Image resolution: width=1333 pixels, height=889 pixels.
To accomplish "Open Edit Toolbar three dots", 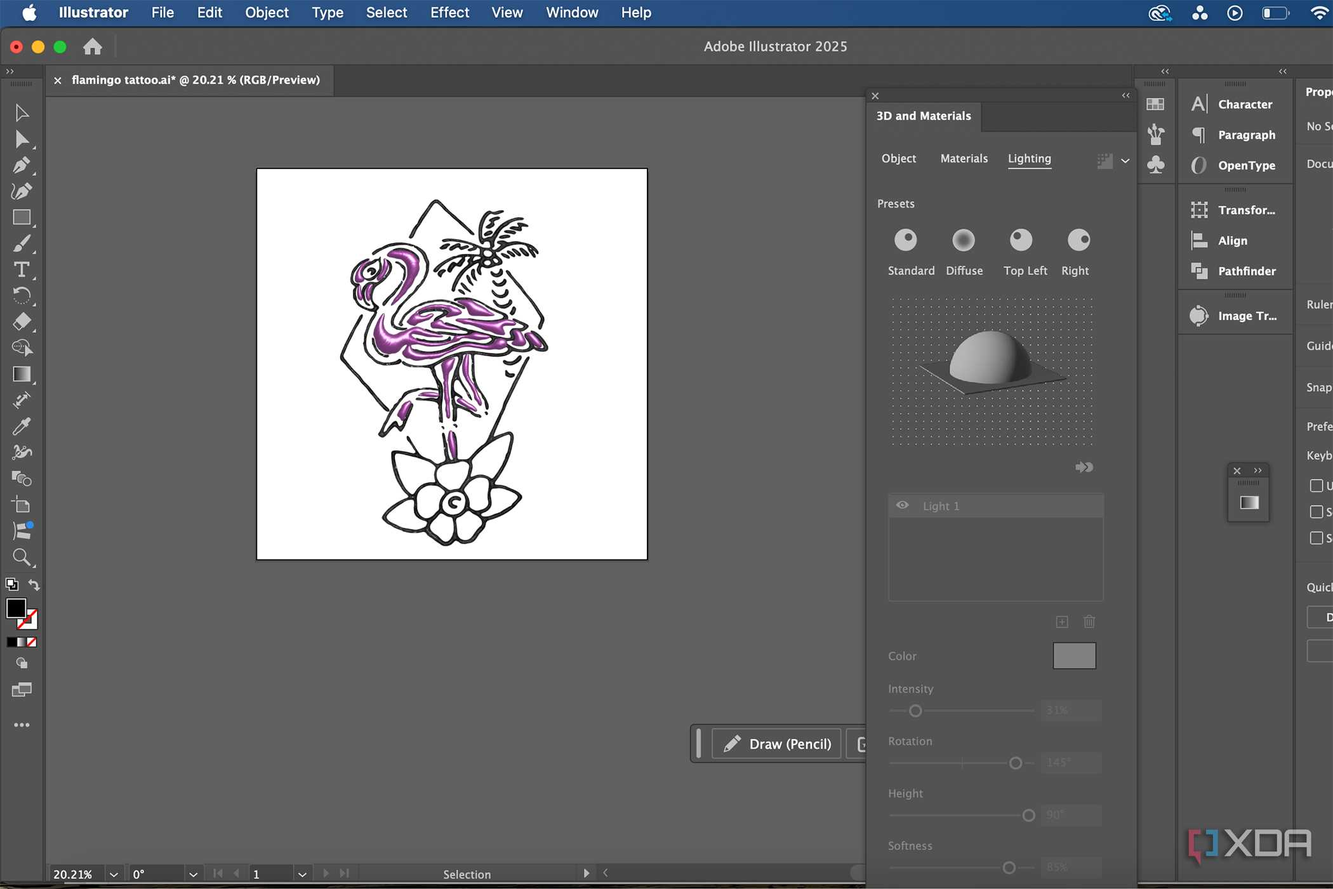I will (22, 725).
